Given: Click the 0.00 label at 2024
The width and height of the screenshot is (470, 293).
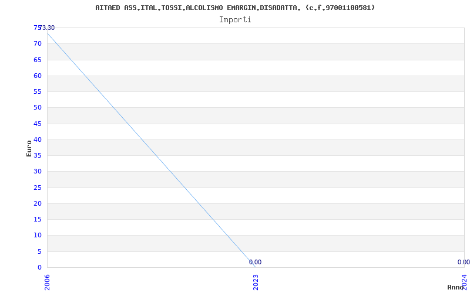Looking at the screenshot, I should point(464,262).
